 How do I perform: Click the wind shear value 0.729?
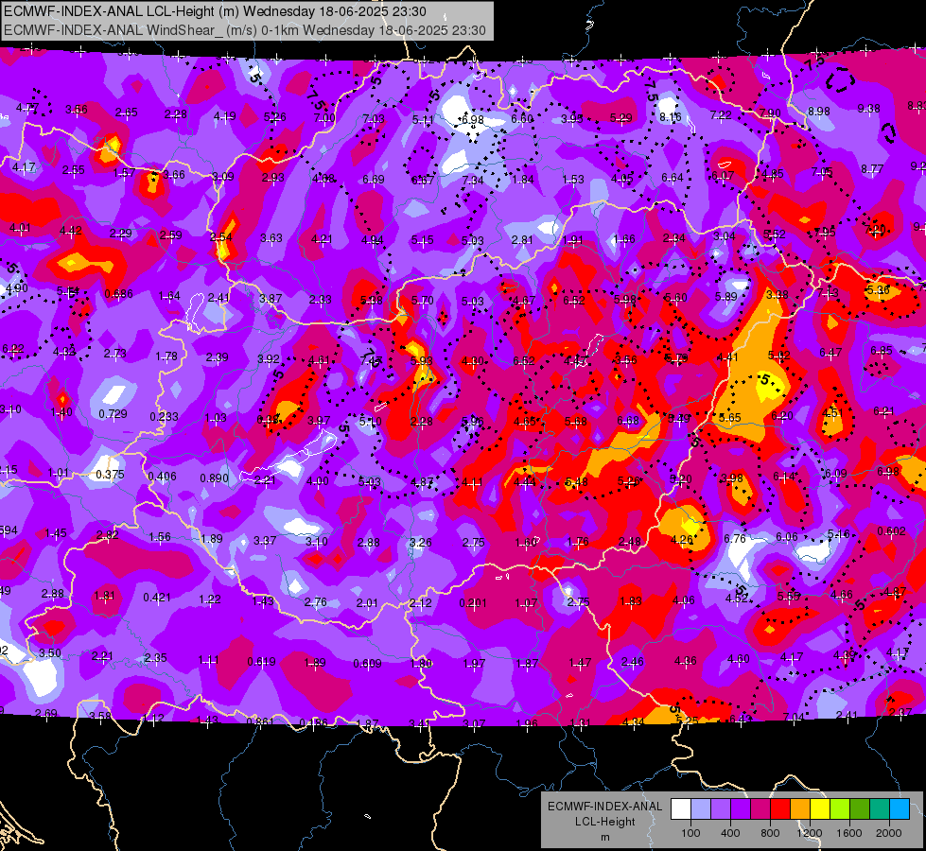(113, 414)
